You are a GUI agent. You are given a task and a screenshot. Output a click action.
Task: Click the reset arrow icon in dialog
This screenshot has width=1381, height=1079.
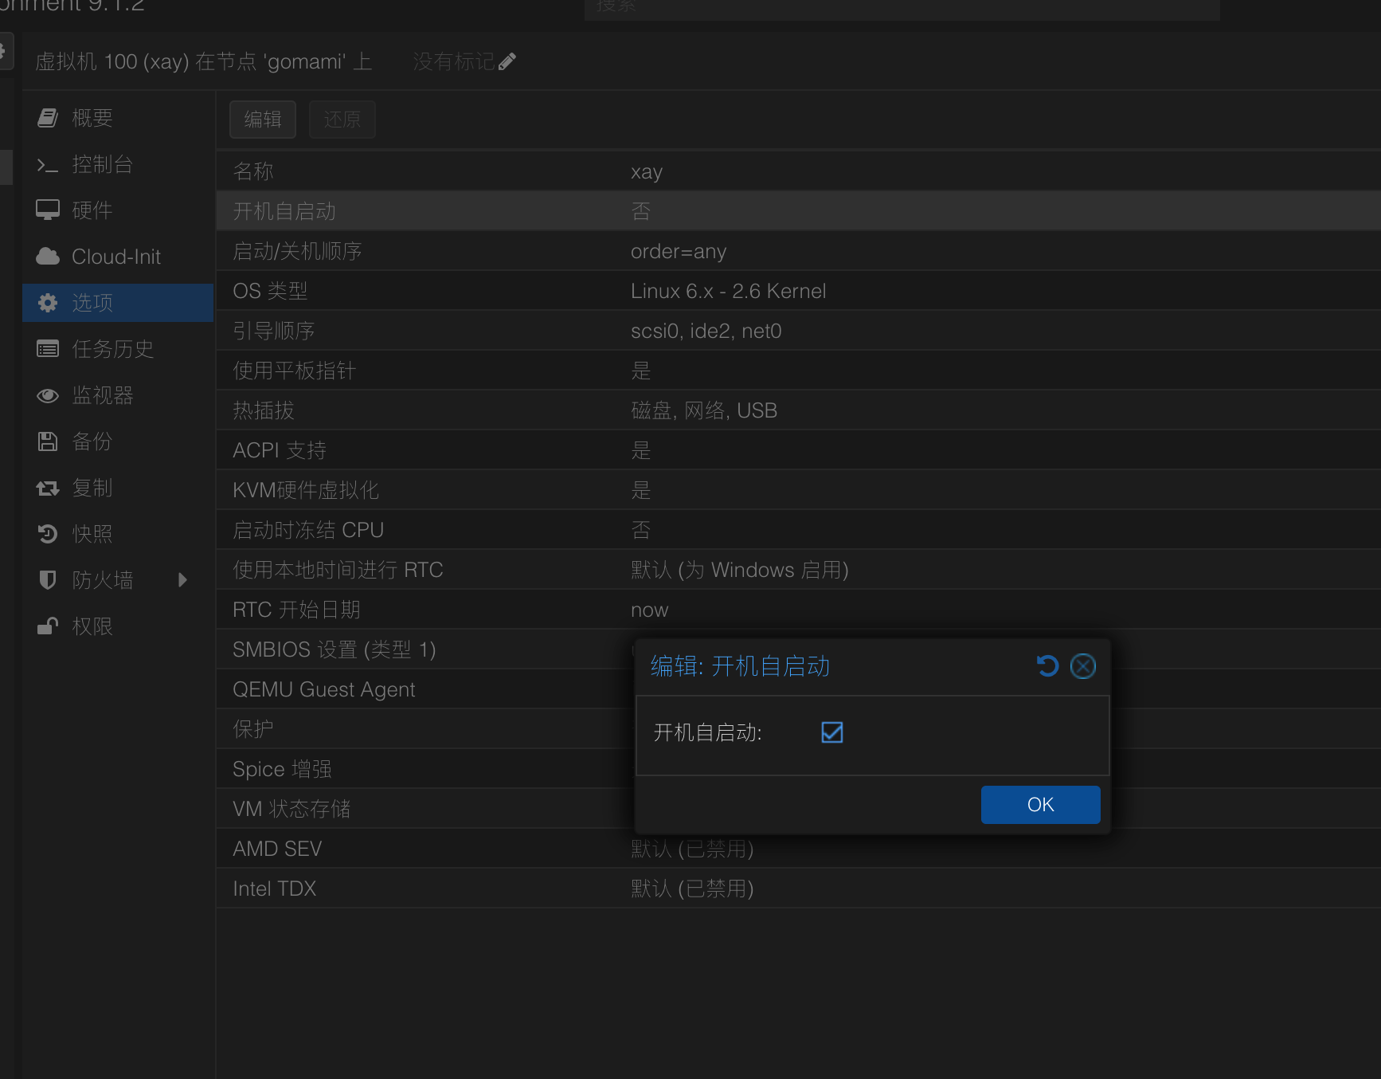click(x=1047, y=666)
